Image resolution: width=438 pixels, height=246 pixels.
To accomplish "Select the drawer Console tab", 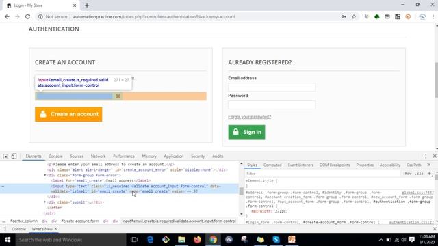I will coord(18,229).
